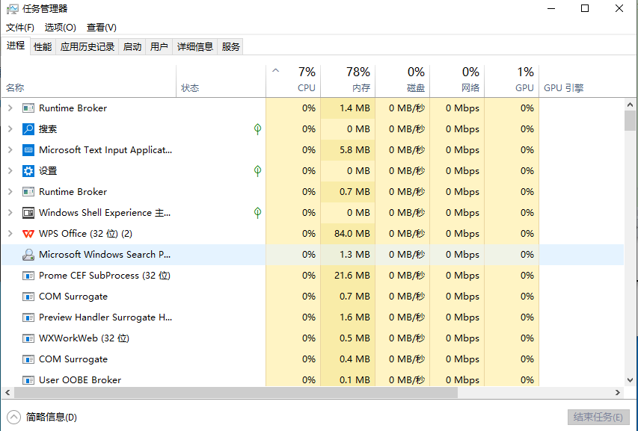Click the 设置 gear process icon
The height and width of the screenshot is (431, 638).
pos(28,171)
